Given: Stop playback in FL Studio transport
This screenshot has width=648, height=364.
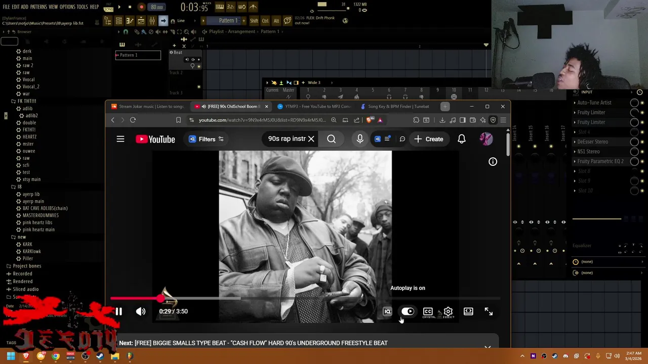Looking at the screenshot, I should pos(130,7).
